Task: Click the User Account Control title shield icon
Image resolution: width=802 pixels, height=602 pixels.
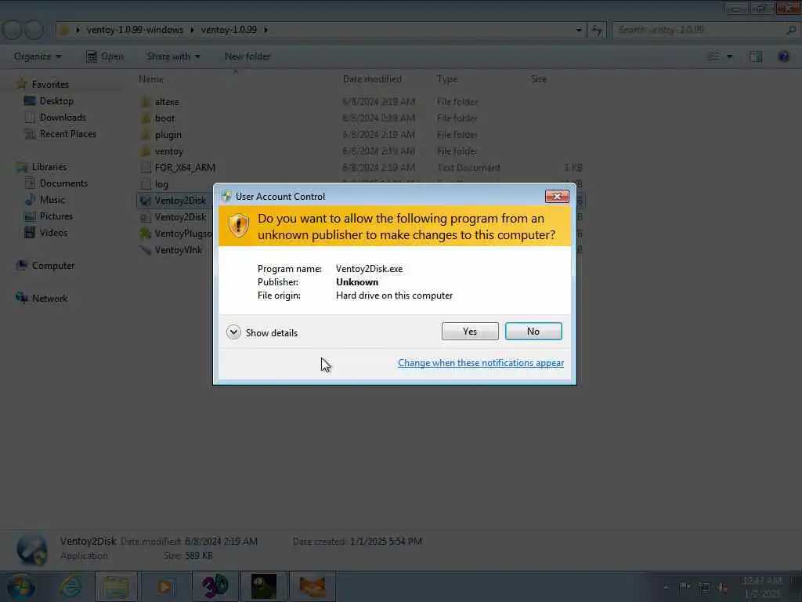Action: point(226,196)
